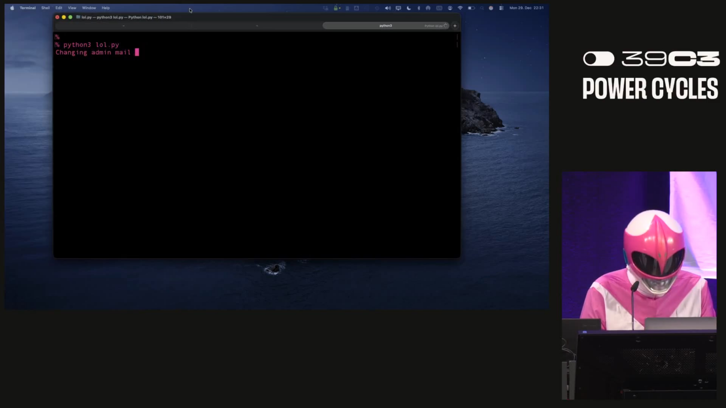Toggle Do Not Disturb moon icon

408,8
